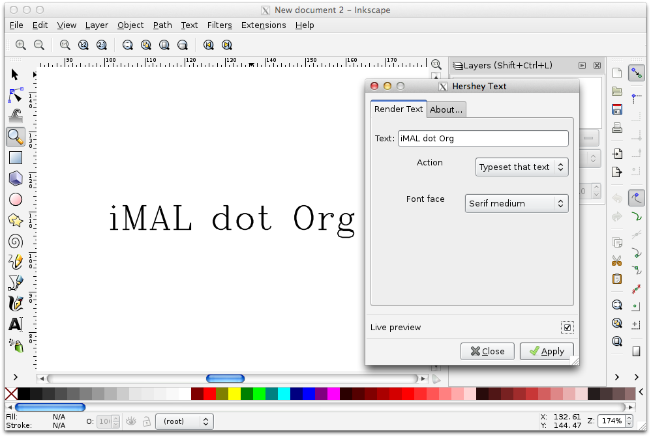Click the palette scrollbar thumb

pos(50,407)
